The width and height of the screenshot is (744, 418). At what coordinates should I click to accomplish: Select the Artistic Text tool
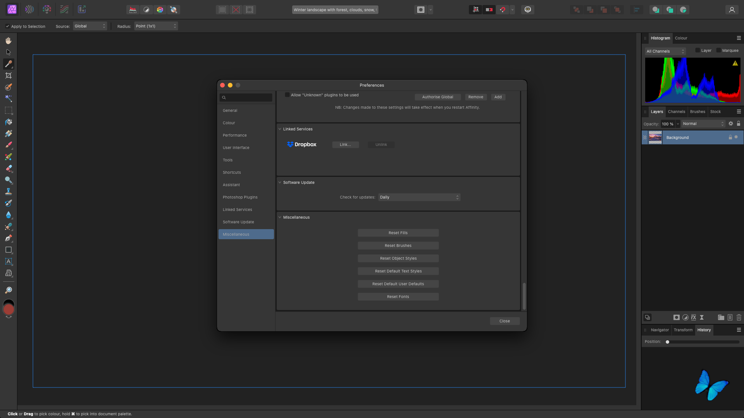tap(9, 262)
